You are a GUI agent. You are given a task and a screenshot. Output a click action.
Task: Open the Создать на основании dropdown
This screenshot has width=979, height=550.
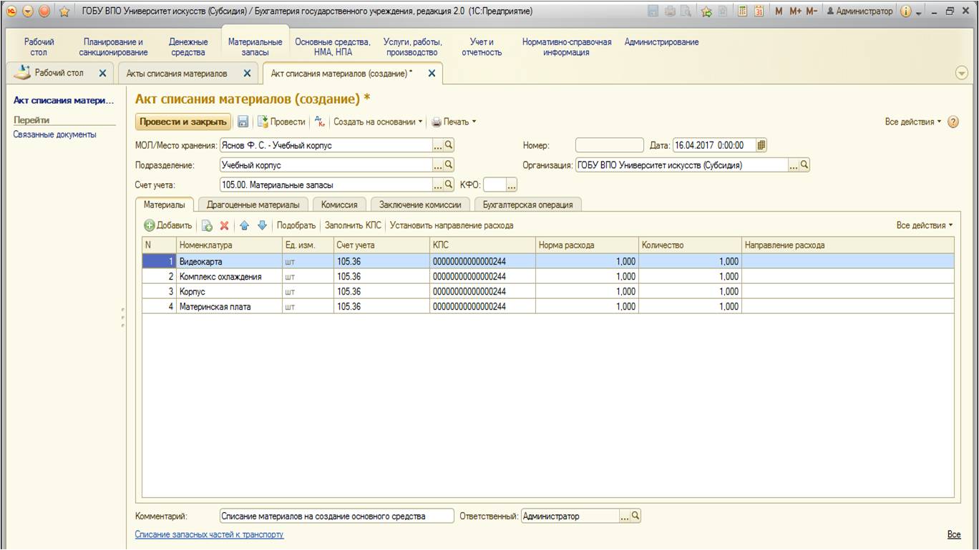(378, 122)
